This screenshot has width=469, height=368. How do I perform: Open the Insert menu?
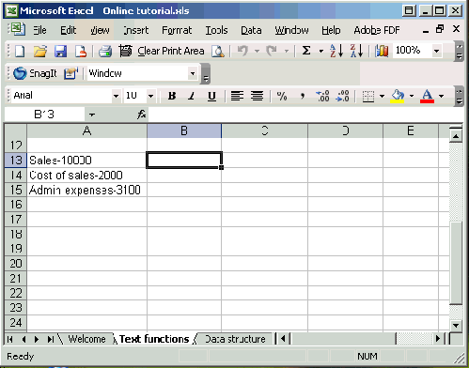pyautogui.click(x=136, y=30)
